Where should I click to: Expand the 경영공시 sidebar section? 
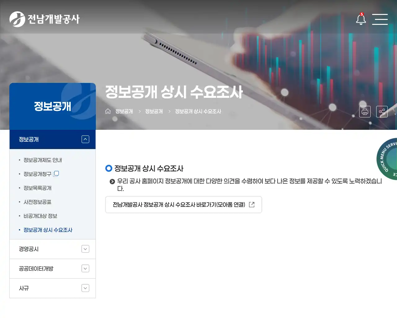pos(85,249)
